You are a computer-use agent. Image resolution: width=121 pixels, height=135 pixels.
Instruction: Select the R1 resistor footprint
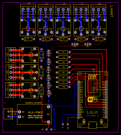[63, 52]
